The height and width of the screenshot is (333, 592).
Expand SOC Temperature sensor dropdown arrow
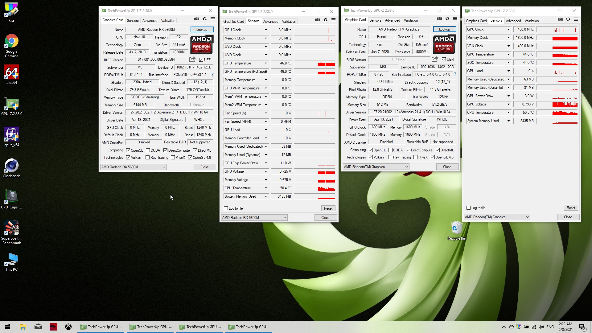[508, 63]
